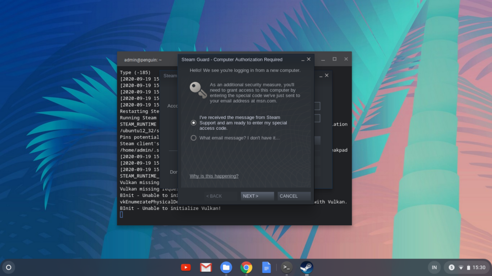
Task: Open the ChromeOS launcher circle button
Action: click(x=9, y=267)
